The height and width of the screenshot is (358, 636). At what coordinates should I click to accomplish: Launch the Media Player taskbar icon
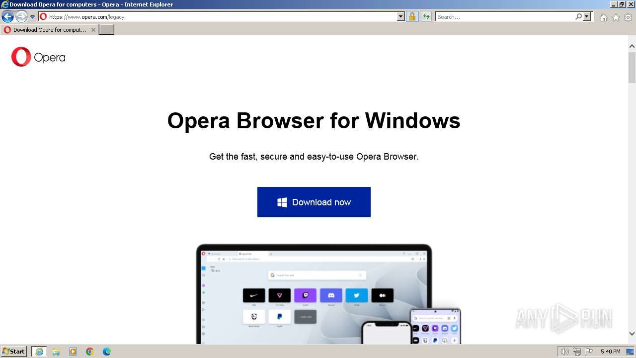point(73,352)
